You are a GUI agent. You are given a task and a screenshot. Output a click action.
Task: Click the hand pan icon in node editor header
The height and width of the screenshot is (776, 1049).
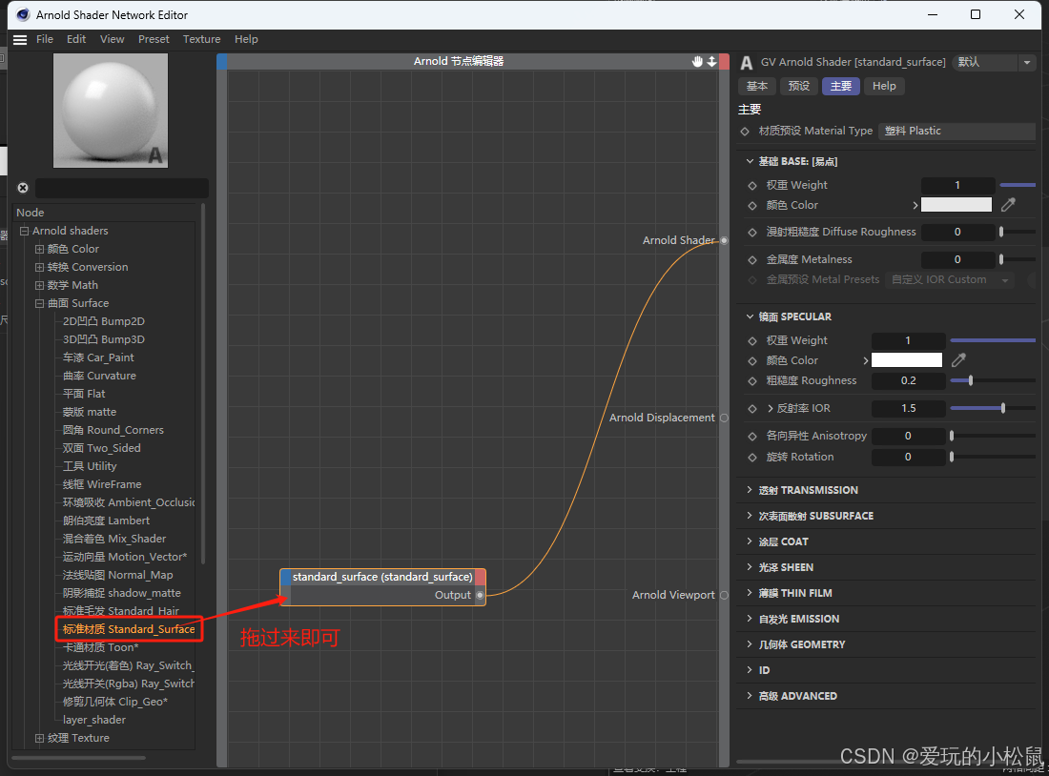coord(697,62)
